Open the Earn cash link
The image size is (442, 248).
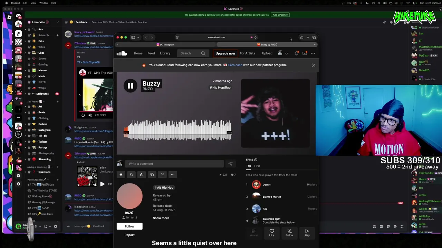tap(235, 65)
